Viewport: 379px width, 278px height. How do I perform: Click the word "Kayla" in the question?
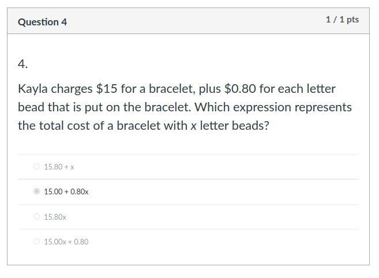33,89
